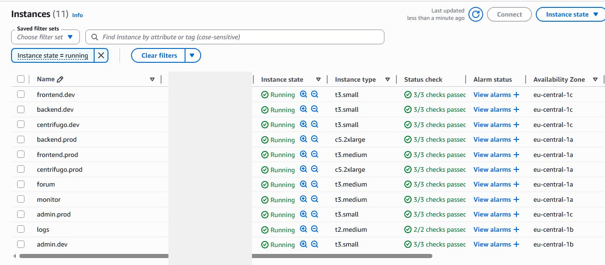Add alarm plus icon for forum
This screenshot has height=265, width=605.
pos(516,184)
